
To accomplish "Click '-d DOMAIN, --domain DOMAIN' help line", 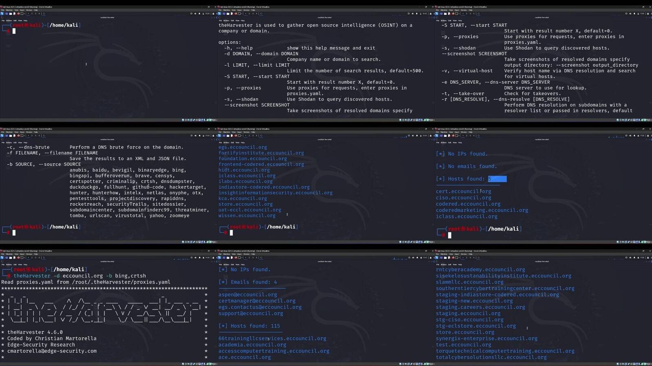I will click(261, 54).
